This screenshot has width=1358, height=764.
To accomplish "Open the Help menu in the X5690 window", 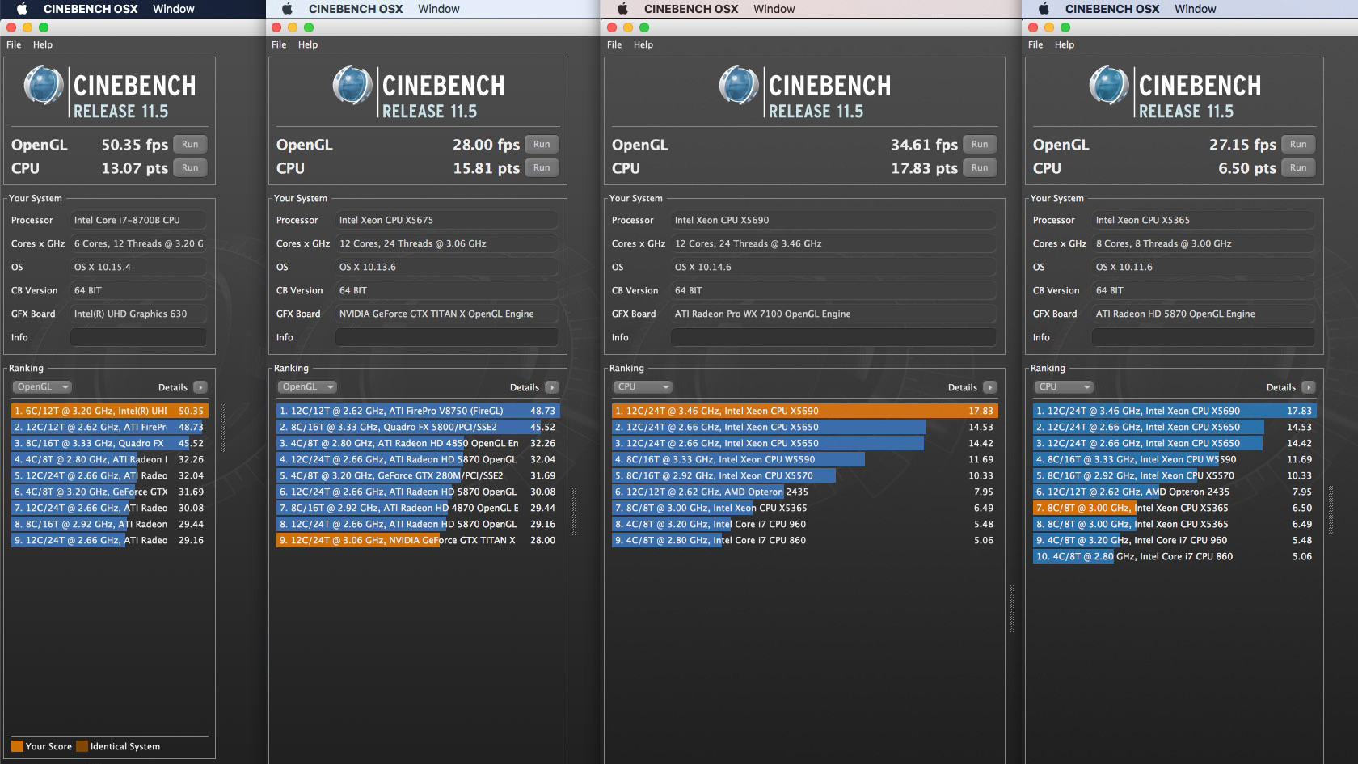I will tap(643, 45).
